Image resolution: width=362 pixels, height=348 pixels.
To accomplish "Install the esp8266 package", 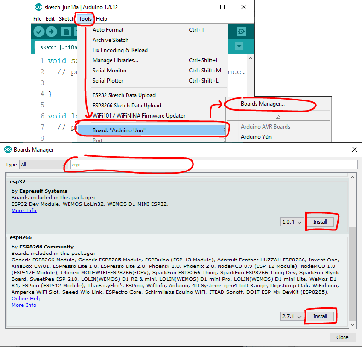I will tap(320, 316).
